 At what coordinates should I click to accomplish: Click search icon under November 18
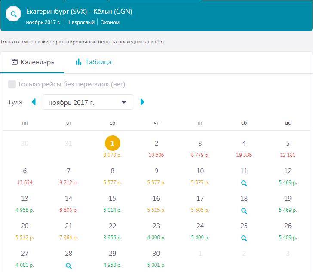(244, 211)
